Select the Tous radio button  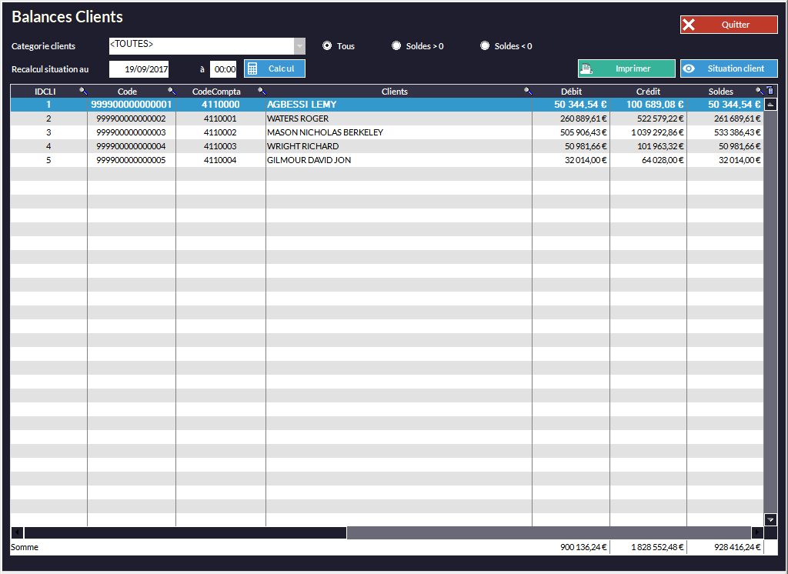click(327, 46)
